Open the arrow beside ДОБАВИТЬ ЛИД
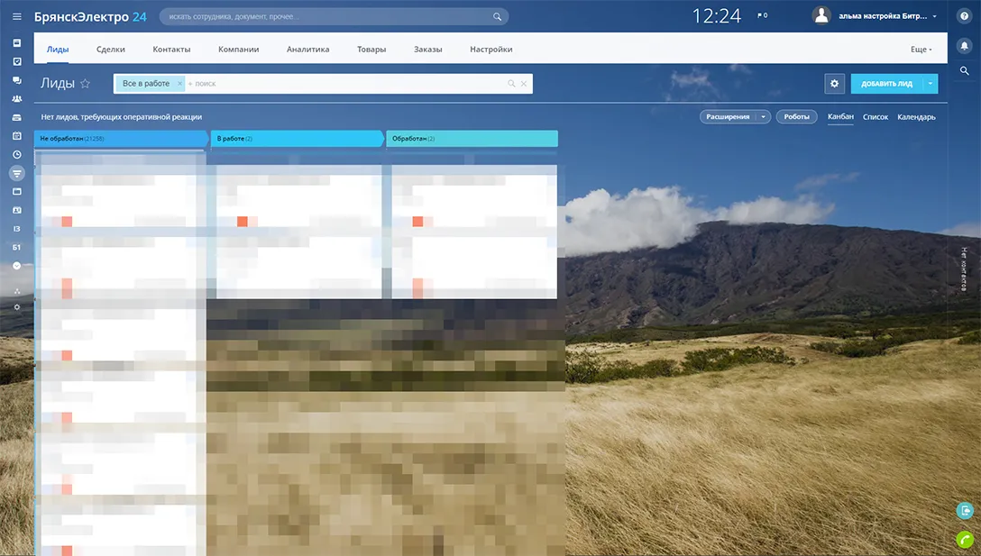Image resolution: width=981 pixels, height=556 pixels. point(931,84)
